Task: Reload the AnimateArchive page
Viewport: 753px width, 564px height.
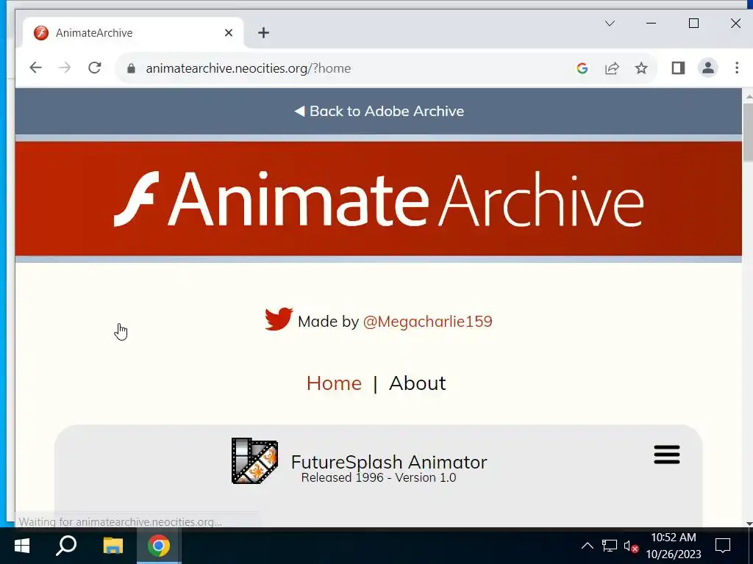Action: click(x=95, y=68)
